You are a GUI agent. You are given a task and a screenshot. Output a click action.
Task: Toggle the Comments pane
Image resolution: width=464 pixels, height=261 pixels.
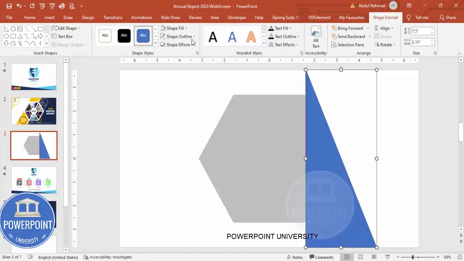(322, 257)
